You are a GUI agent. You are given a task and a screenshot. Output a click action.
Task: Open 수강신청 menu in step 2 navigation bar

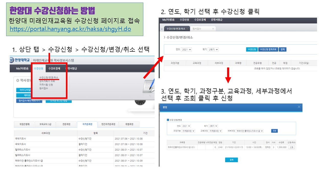click(x=184, y=20)
